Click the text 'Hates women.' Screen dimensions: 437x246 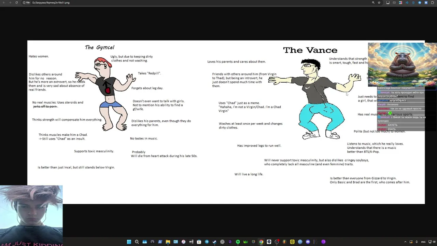[39, 56]
